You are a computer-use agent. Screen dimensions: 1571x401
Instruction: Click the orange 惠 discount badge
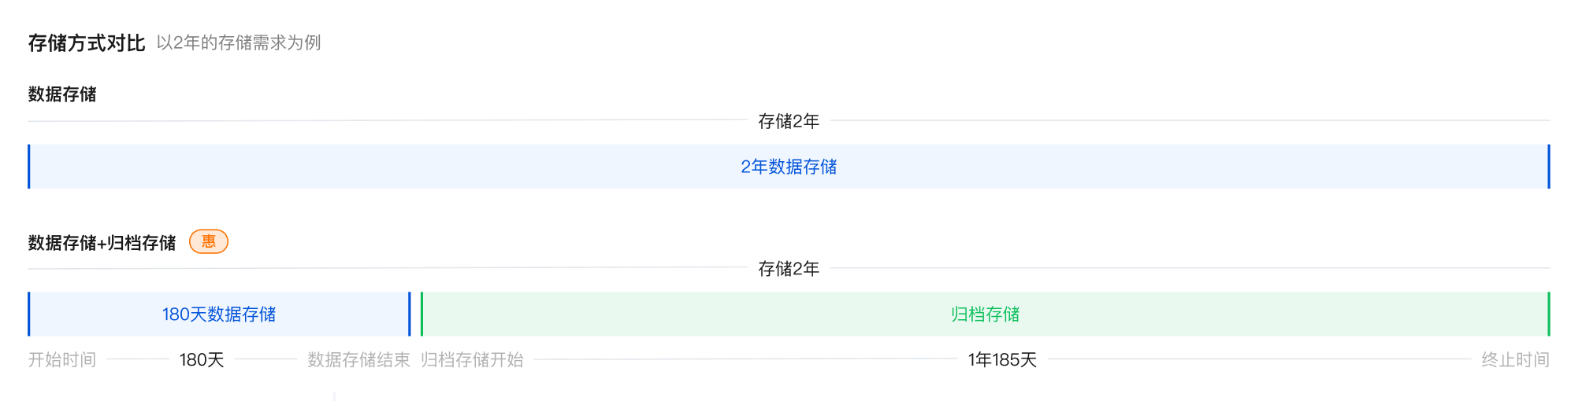coord(209,241)
